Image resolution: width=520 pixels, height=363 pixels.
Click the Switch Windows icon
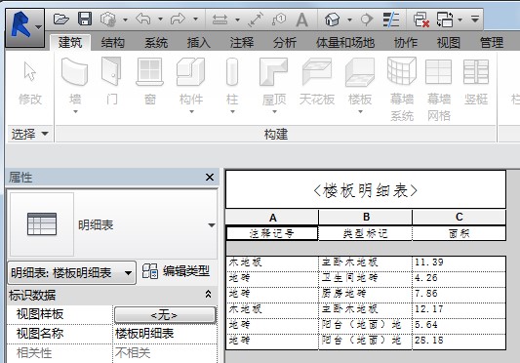tap(445, 20)
